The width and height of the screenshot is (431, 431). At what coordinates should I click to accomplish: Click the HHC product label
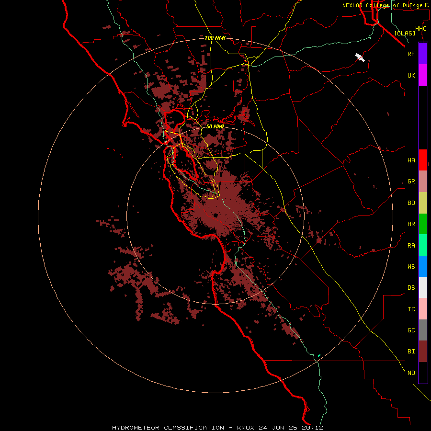(420, 29)
